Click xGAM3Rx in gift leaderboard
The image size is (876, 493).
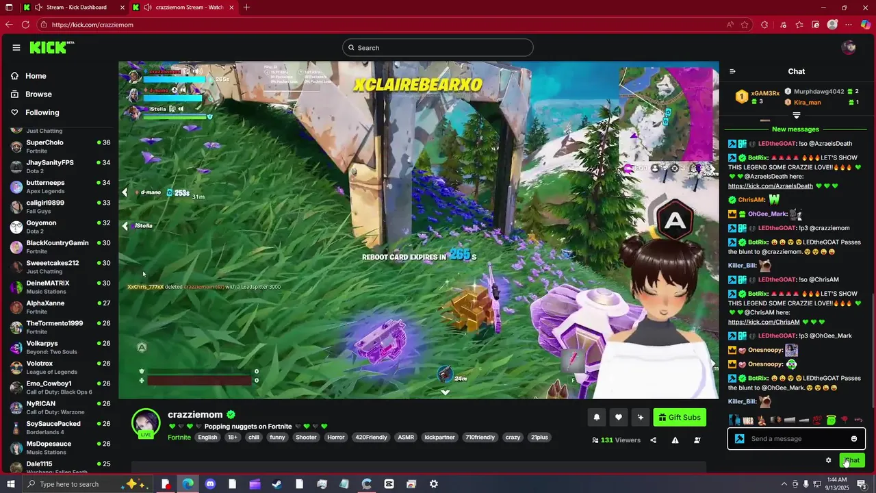pyautogui.click(x=765, y=93)
